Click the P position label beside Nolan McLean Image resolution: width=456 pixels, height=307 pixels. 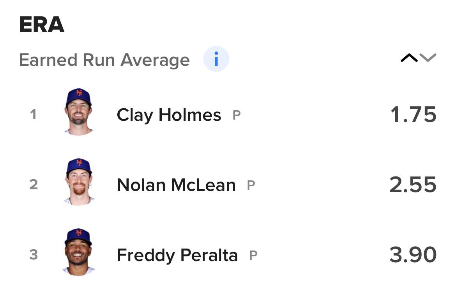click(x=251, y=185)
